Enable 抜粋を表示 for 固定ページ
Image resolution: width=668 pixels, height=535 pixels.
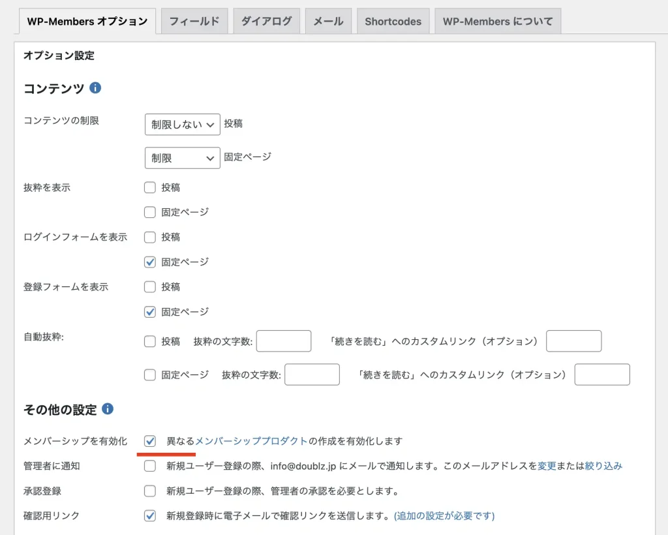point(150,213)
